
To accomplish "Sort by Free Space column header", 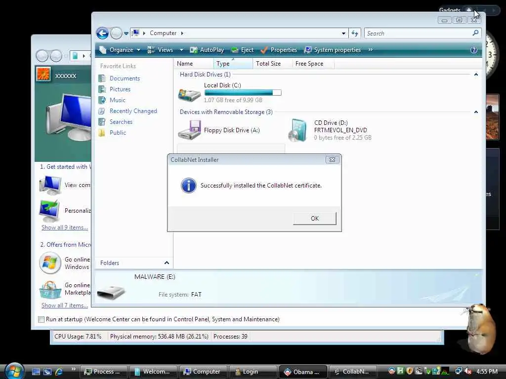I will pos(313,64).
